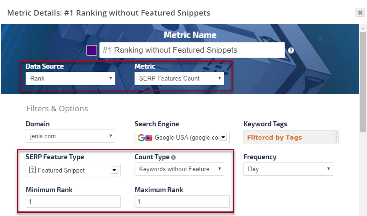Click the Keyword Tags drag handle
Screen dimensions: 367x216
[x=336, y=137]
